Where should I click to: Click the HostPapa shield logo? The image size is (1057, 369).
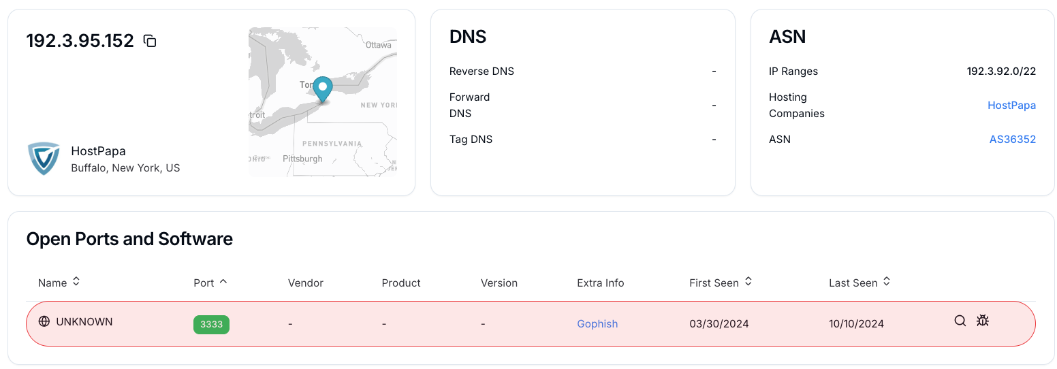(44, 159)
